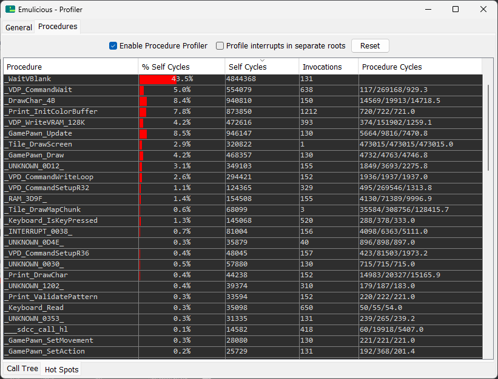Select the _UNKNOWN_0D12_ row

(x=243, y=166)
